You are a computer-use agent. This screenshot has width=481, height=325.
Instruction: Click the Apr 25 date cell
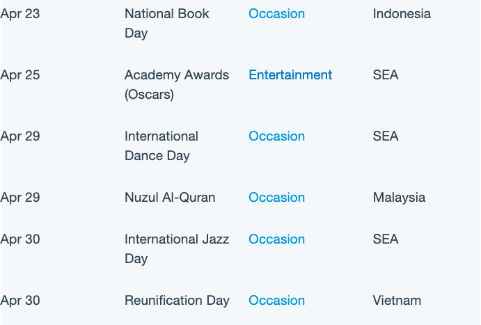point(20,75)
